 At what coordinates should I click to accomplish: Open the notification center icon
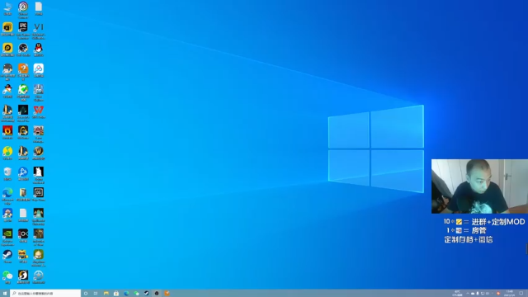click(x=521, y=294)
